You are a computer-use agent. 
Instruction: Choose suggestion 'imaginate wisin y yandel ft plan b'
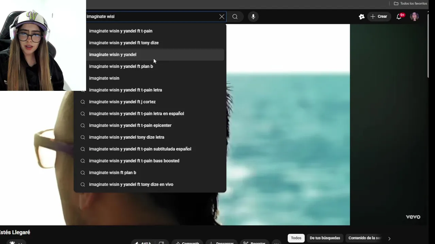click(x=150, y=66)
